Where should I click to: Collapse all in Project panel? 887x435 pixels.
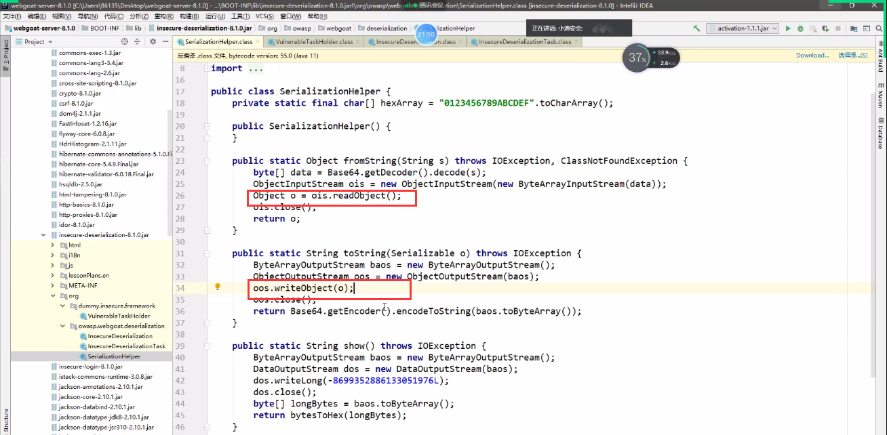(x=138, y=41)
